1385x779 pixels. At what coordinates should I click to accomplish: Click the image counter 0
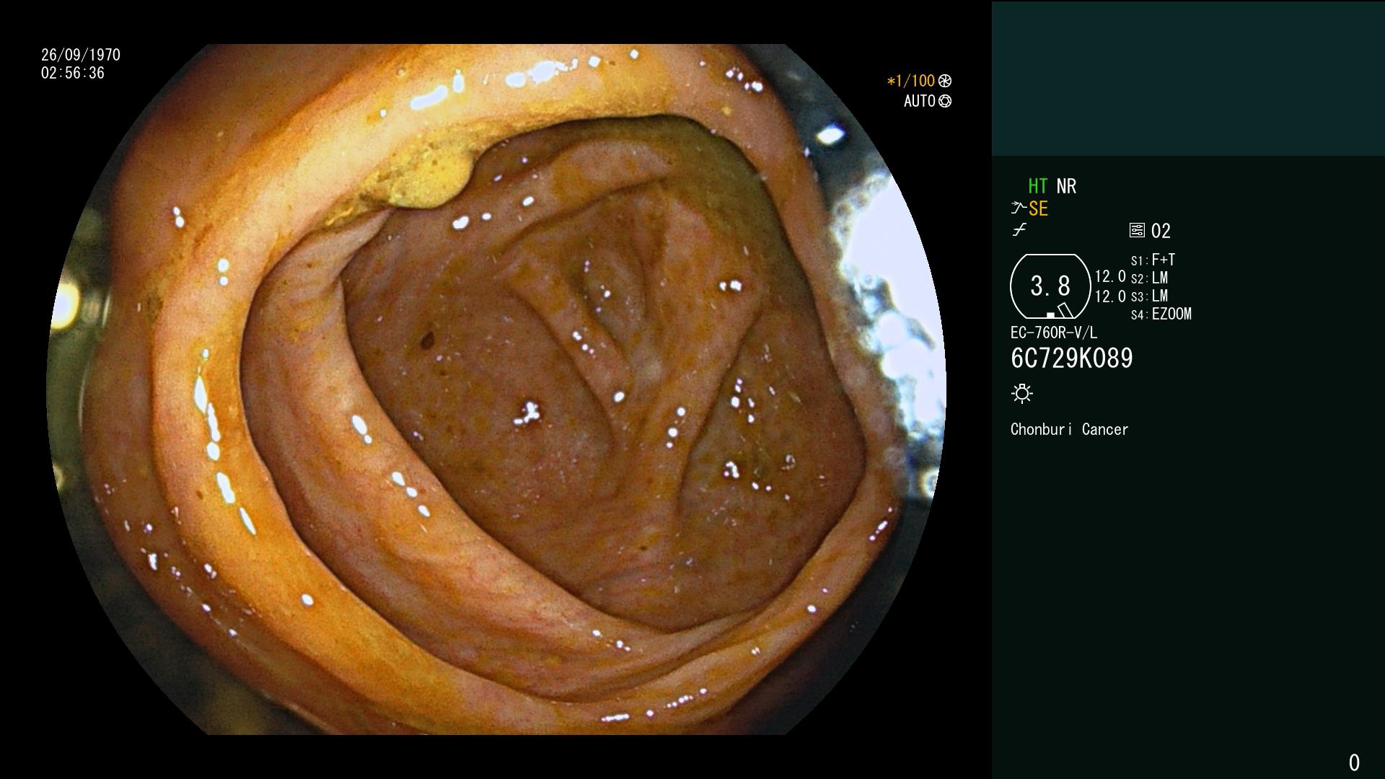1354,762
